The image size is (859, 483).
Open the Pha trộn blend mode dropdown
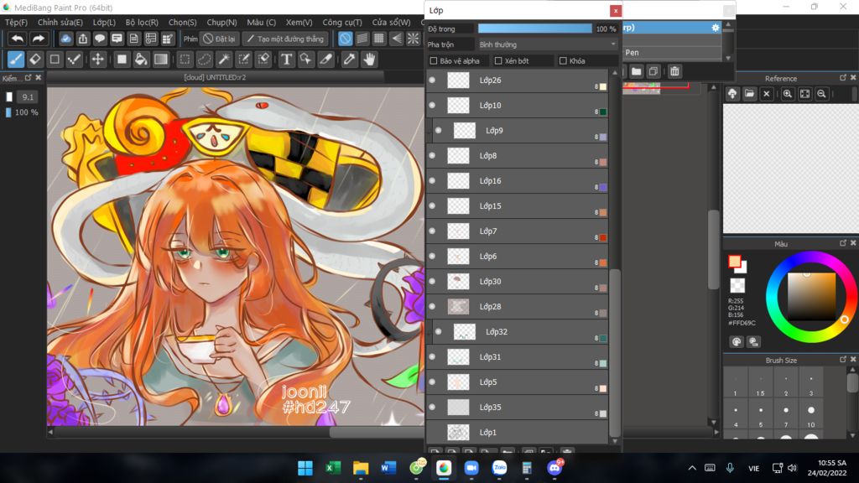[x=547, y=44]
